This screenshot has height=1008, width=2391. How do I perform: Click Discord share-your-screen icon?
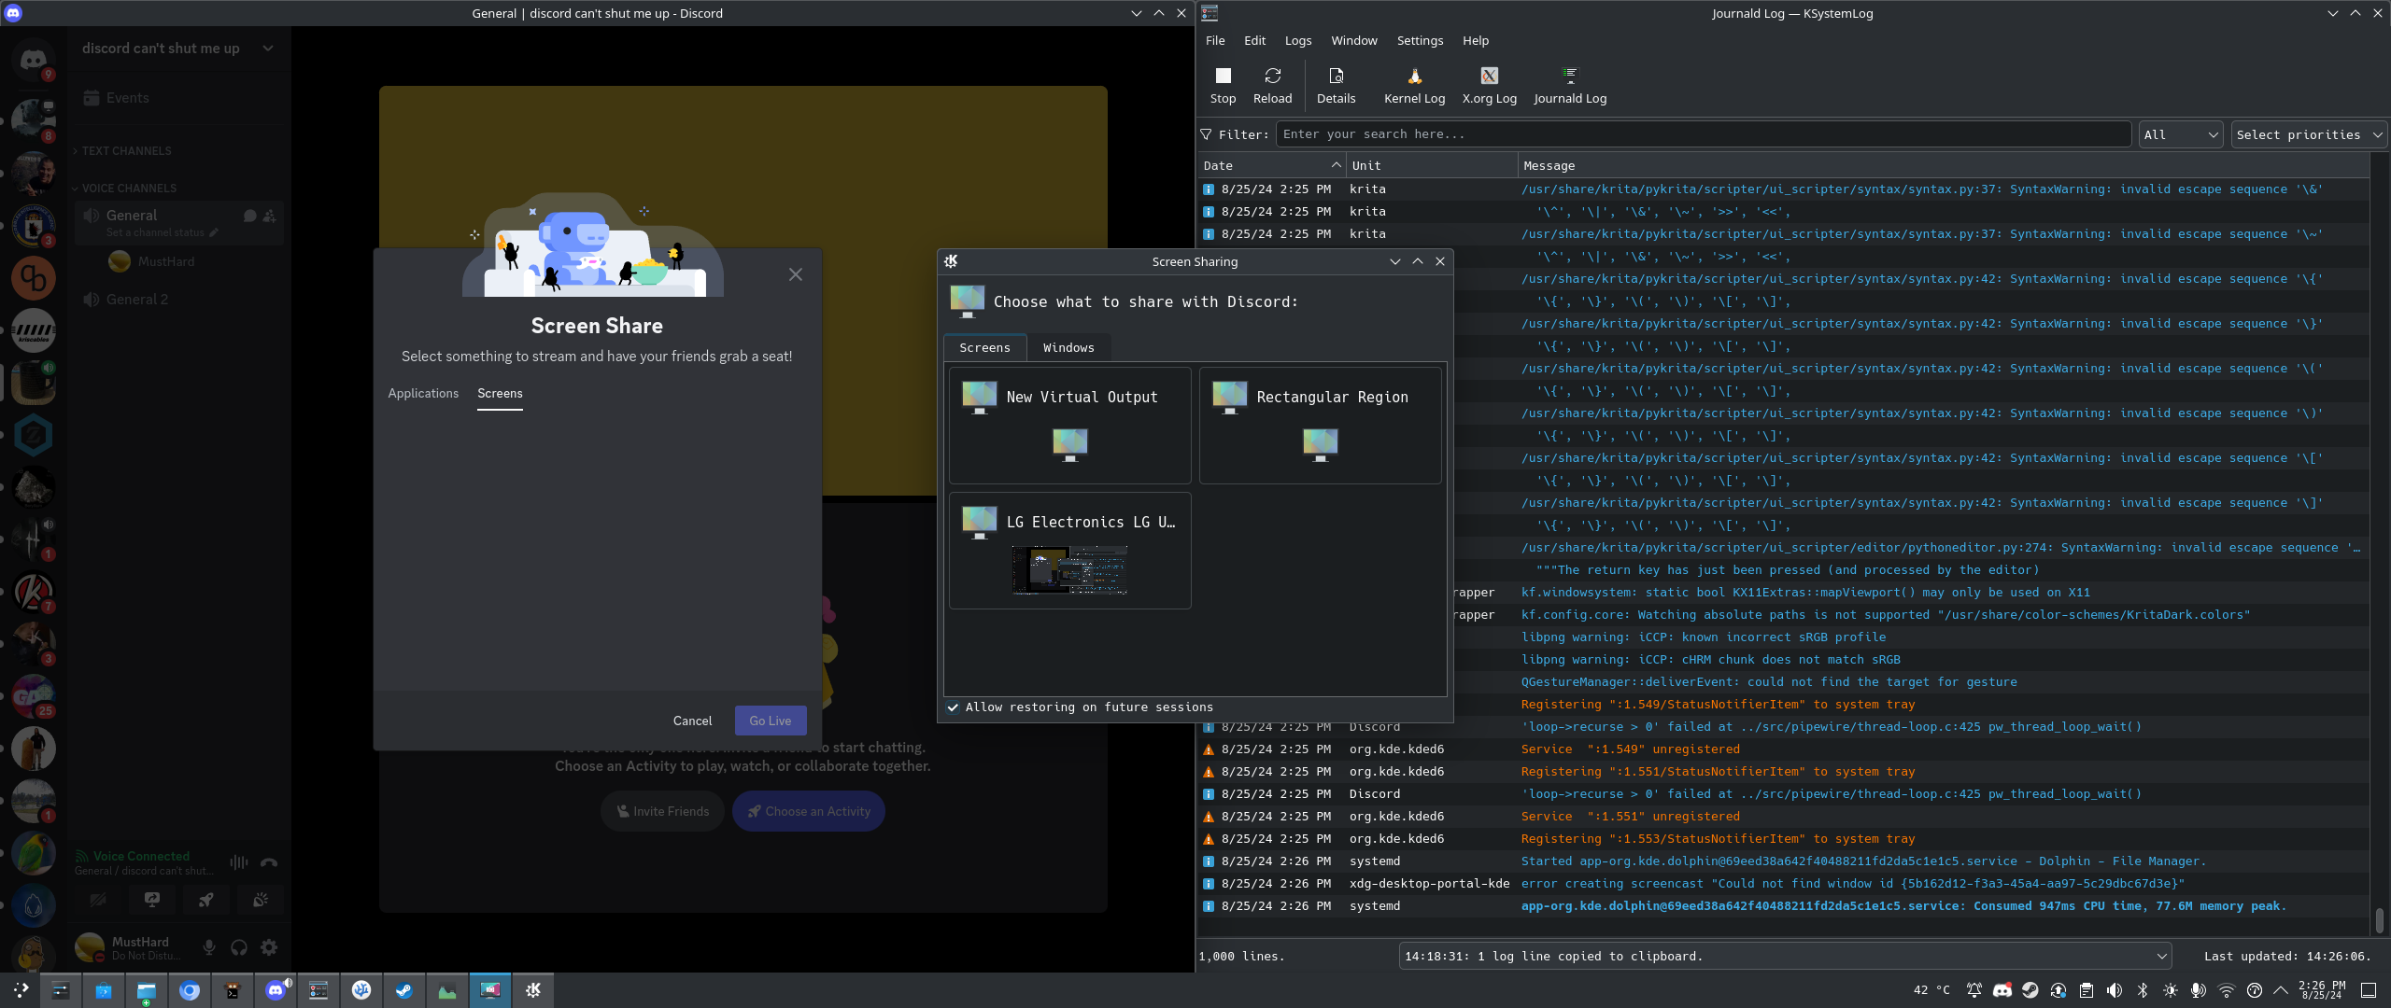[x=152, y=900]
